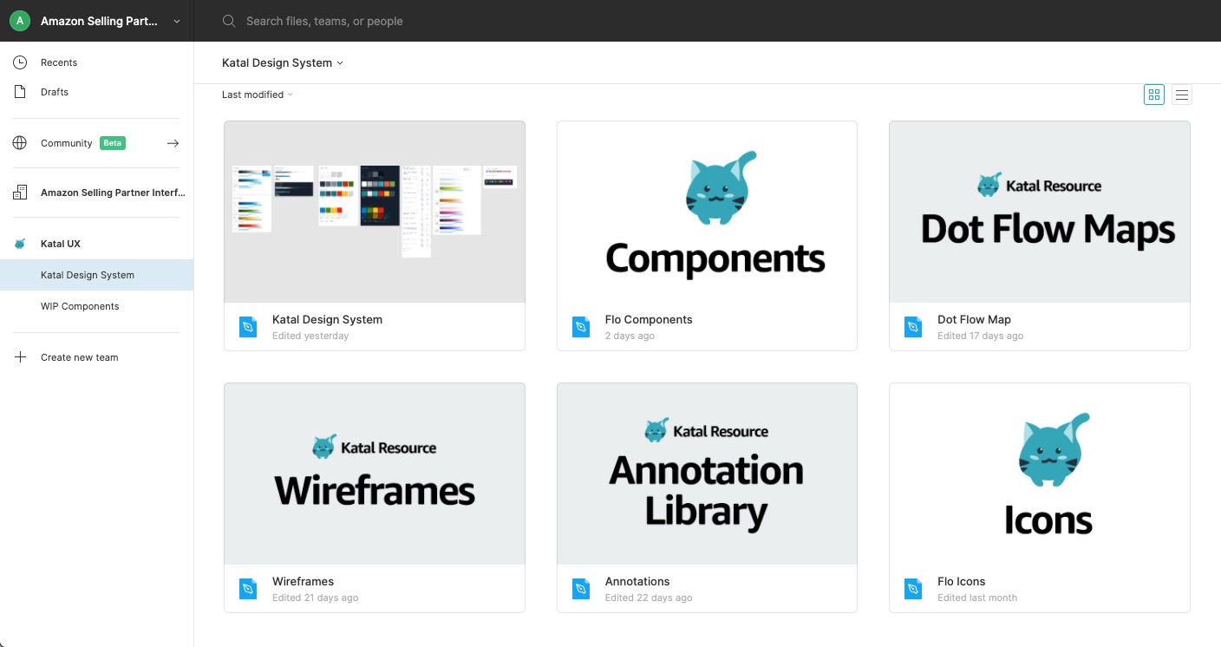
Task: Click the 'Edited yesterday' text
Action: coord(310,336)
